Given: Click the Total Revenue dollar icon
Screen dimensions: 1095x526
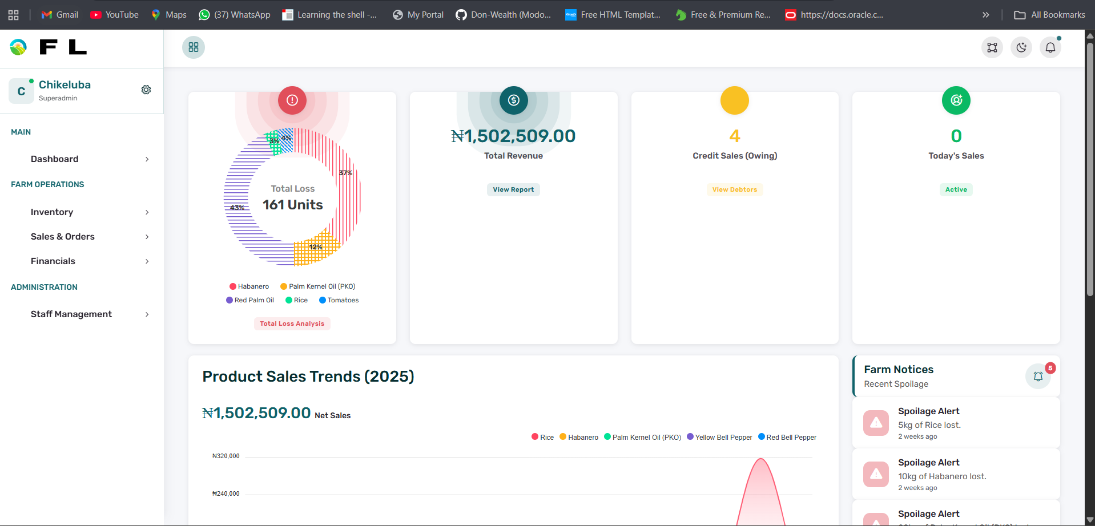Looking at the screenshot, I should click(x=514, y=100).
